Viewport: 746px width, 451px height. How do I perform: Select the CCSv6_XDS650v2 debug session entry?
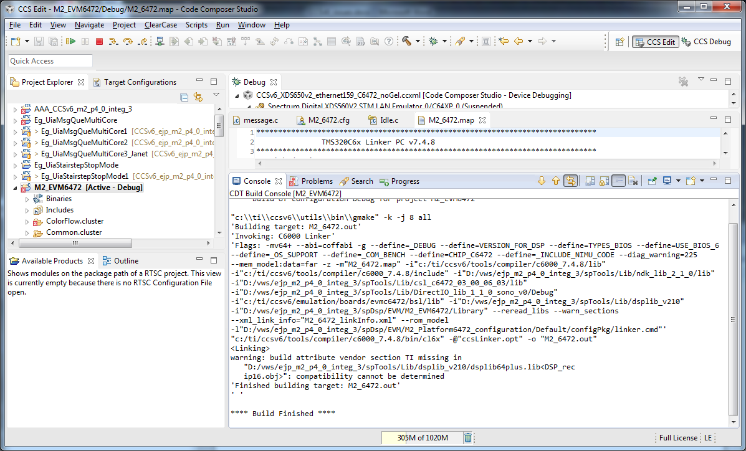413,95
